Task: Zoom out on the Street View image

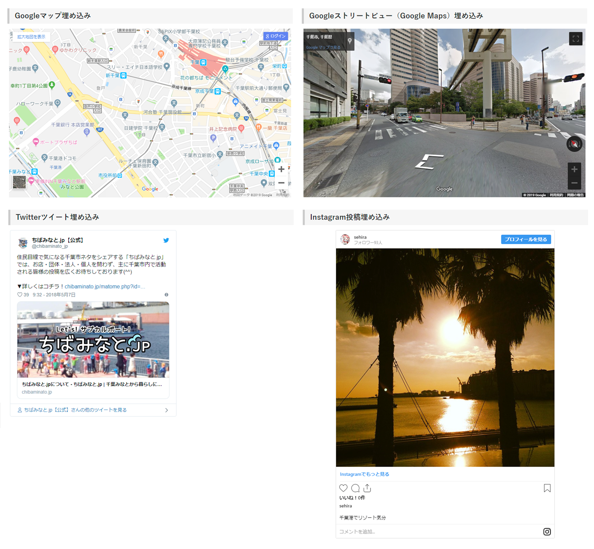Action: click(574, 183)
